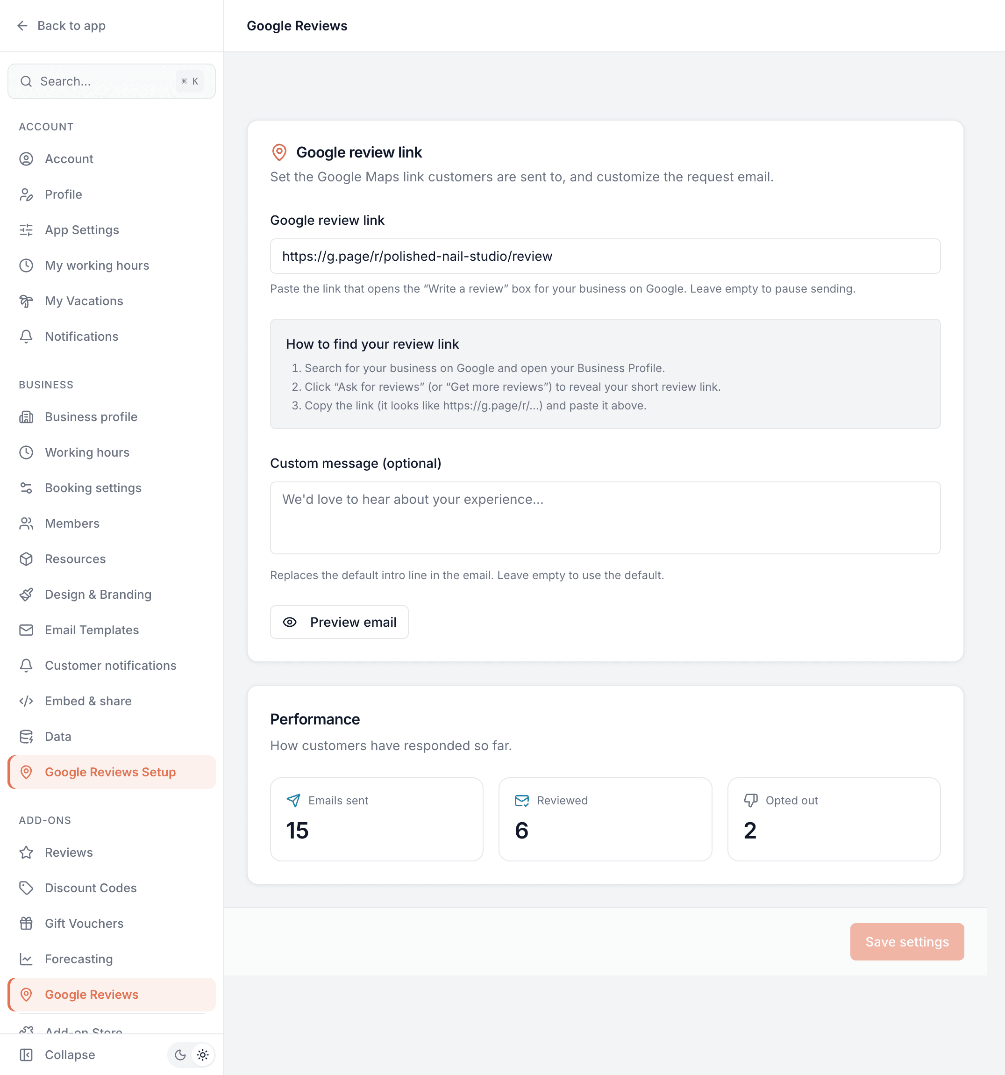Click the Back to app link
This screenshot has width=1005, height=1075.
coord(61,25)
